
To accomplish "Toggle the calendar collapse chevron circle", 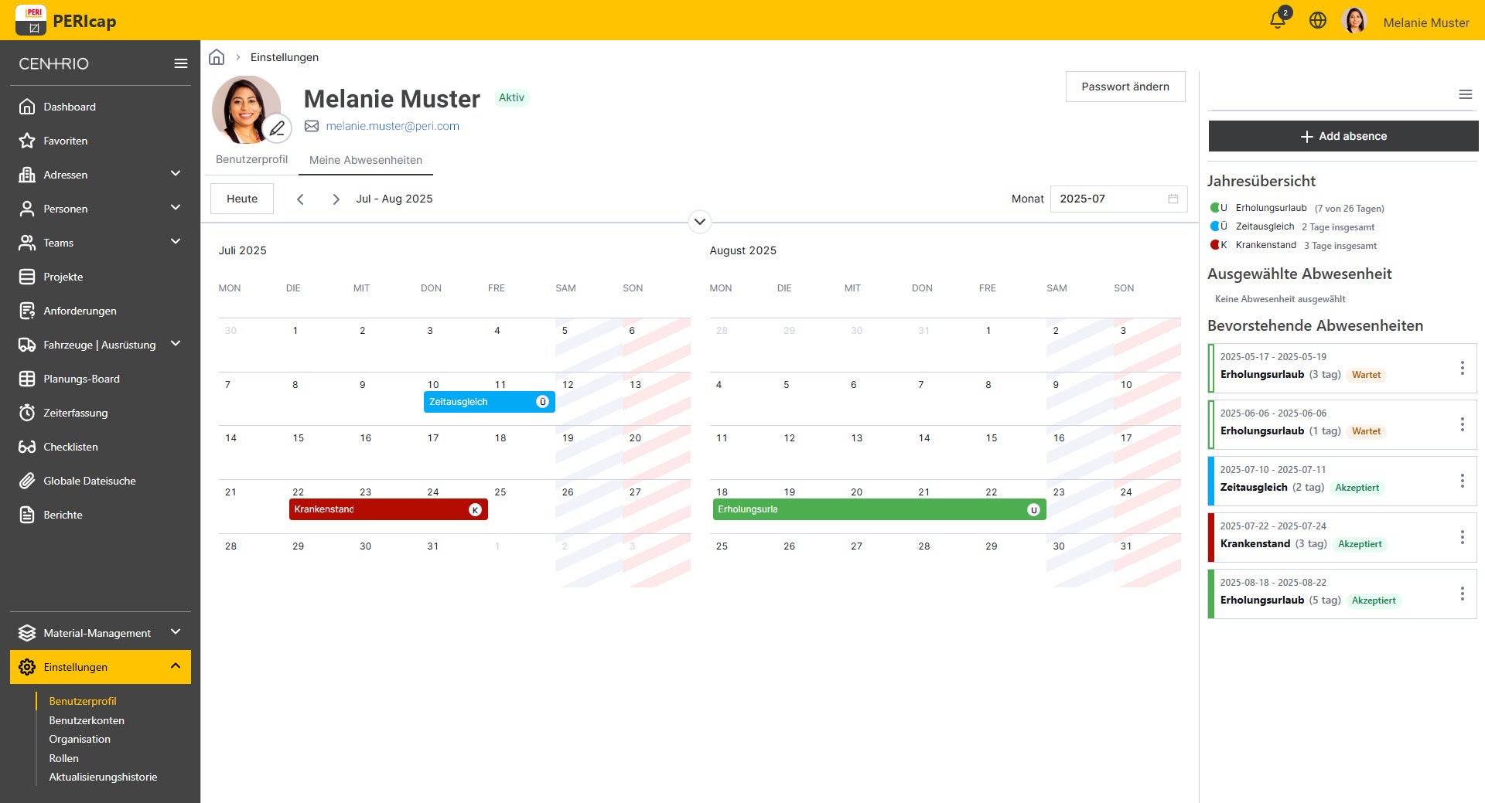I will (x=699, y=222).
